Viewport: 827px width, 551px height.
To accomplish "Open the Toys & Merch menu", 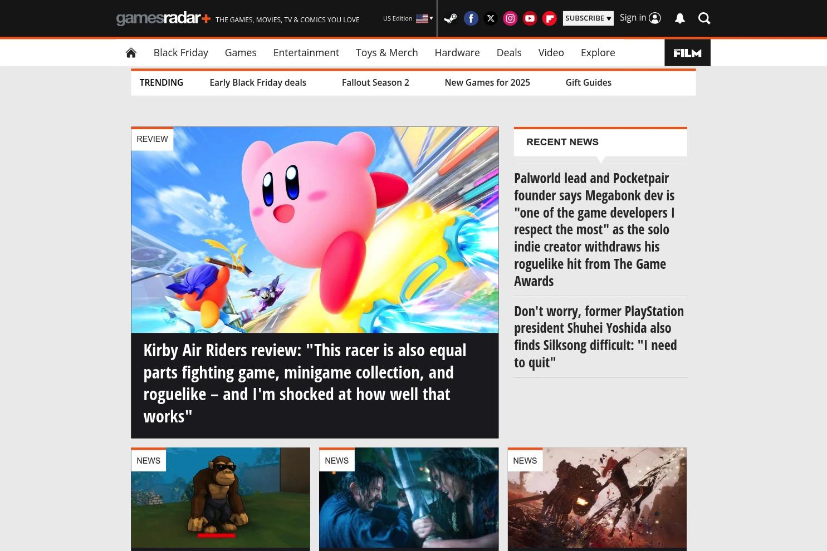I will tap(387, 52).
